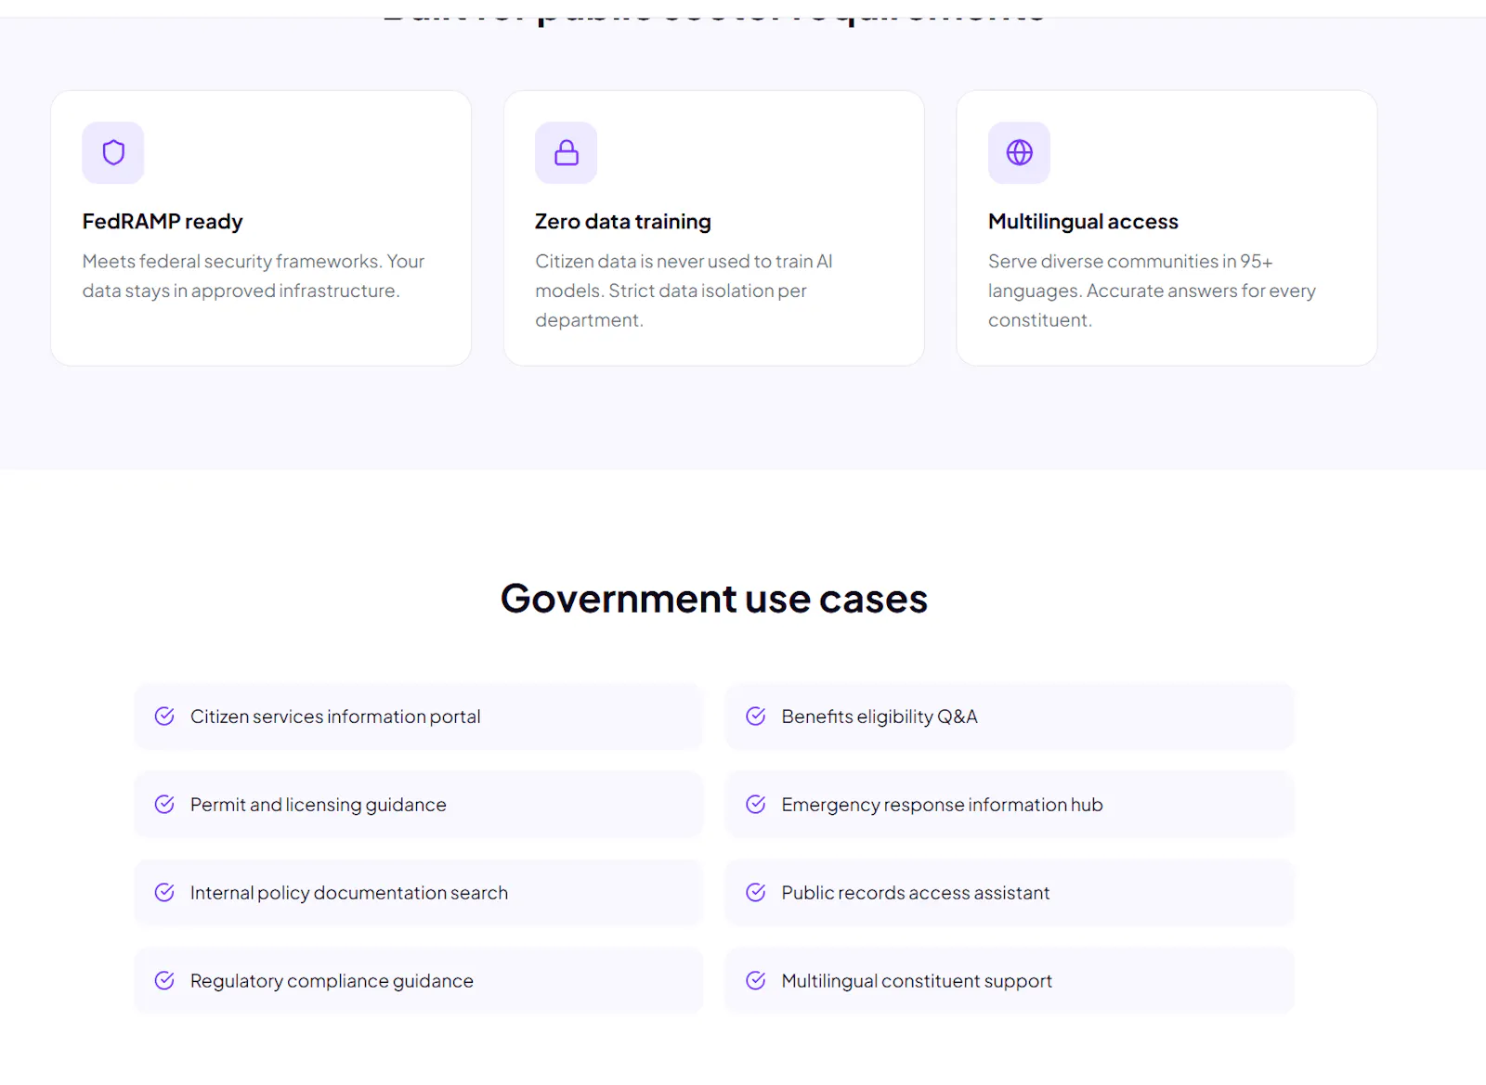Click description starting 'Citizen data is never used'

click(x=684, y=291)
